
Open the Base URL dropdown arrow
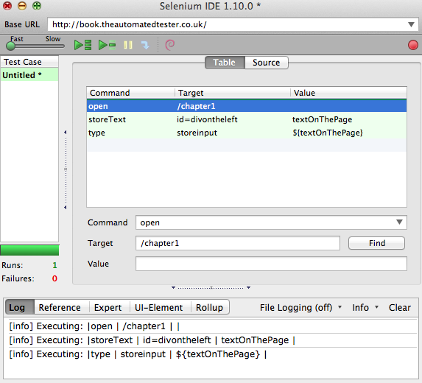[x=411, y=24]
